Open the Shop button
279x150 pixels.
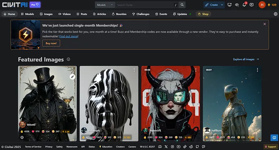coord(203,14)
